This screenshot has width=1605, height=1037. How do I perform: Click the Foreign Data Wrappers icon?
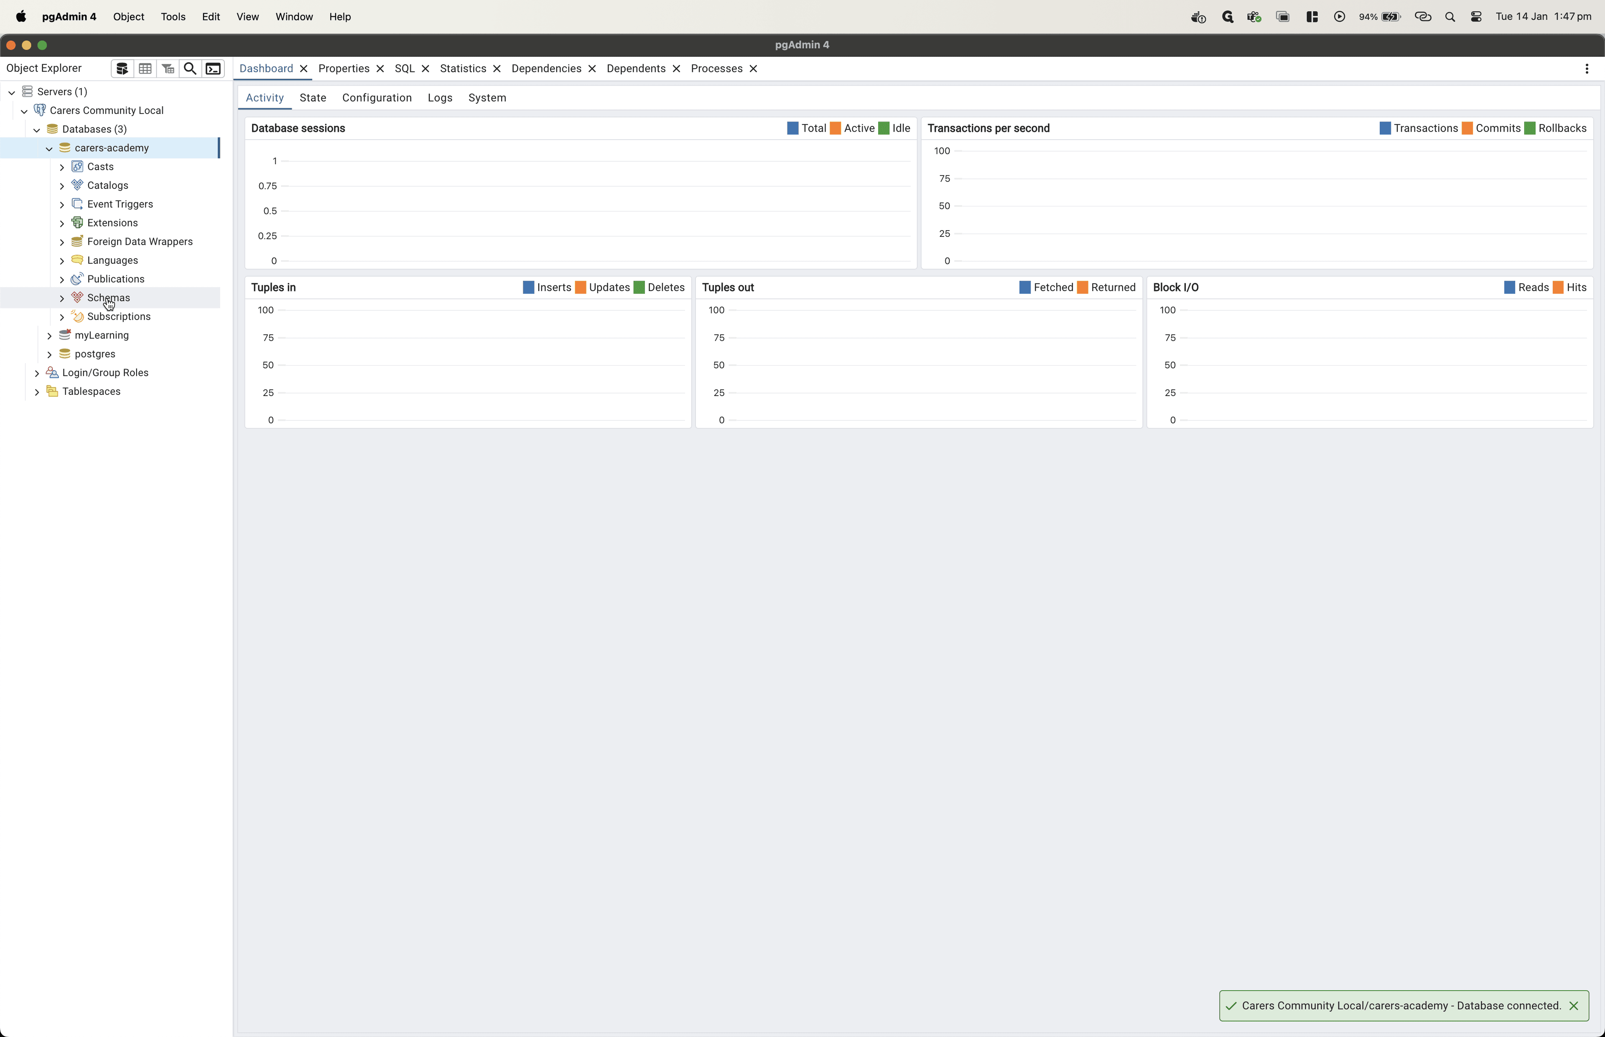(77, 241)
